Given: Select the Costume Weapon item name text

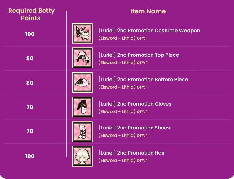Looking at the screenshot, I should coord(149,31).
